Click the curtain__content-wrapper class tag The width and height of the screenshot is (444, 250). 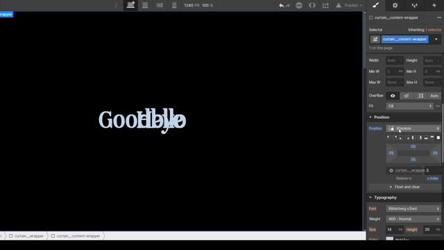(x=404, y=40)
